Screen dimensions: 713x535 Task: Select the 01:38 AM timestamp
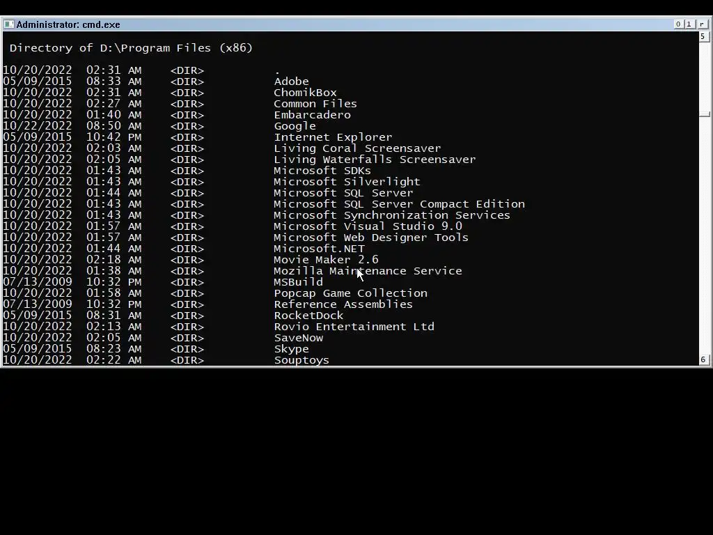(x=114, y=271)
